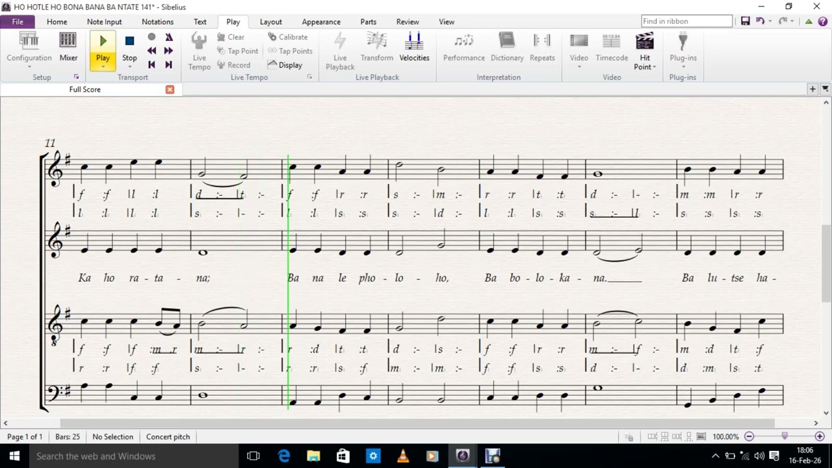Open the Transform live playback tool

tap(377, 47)
